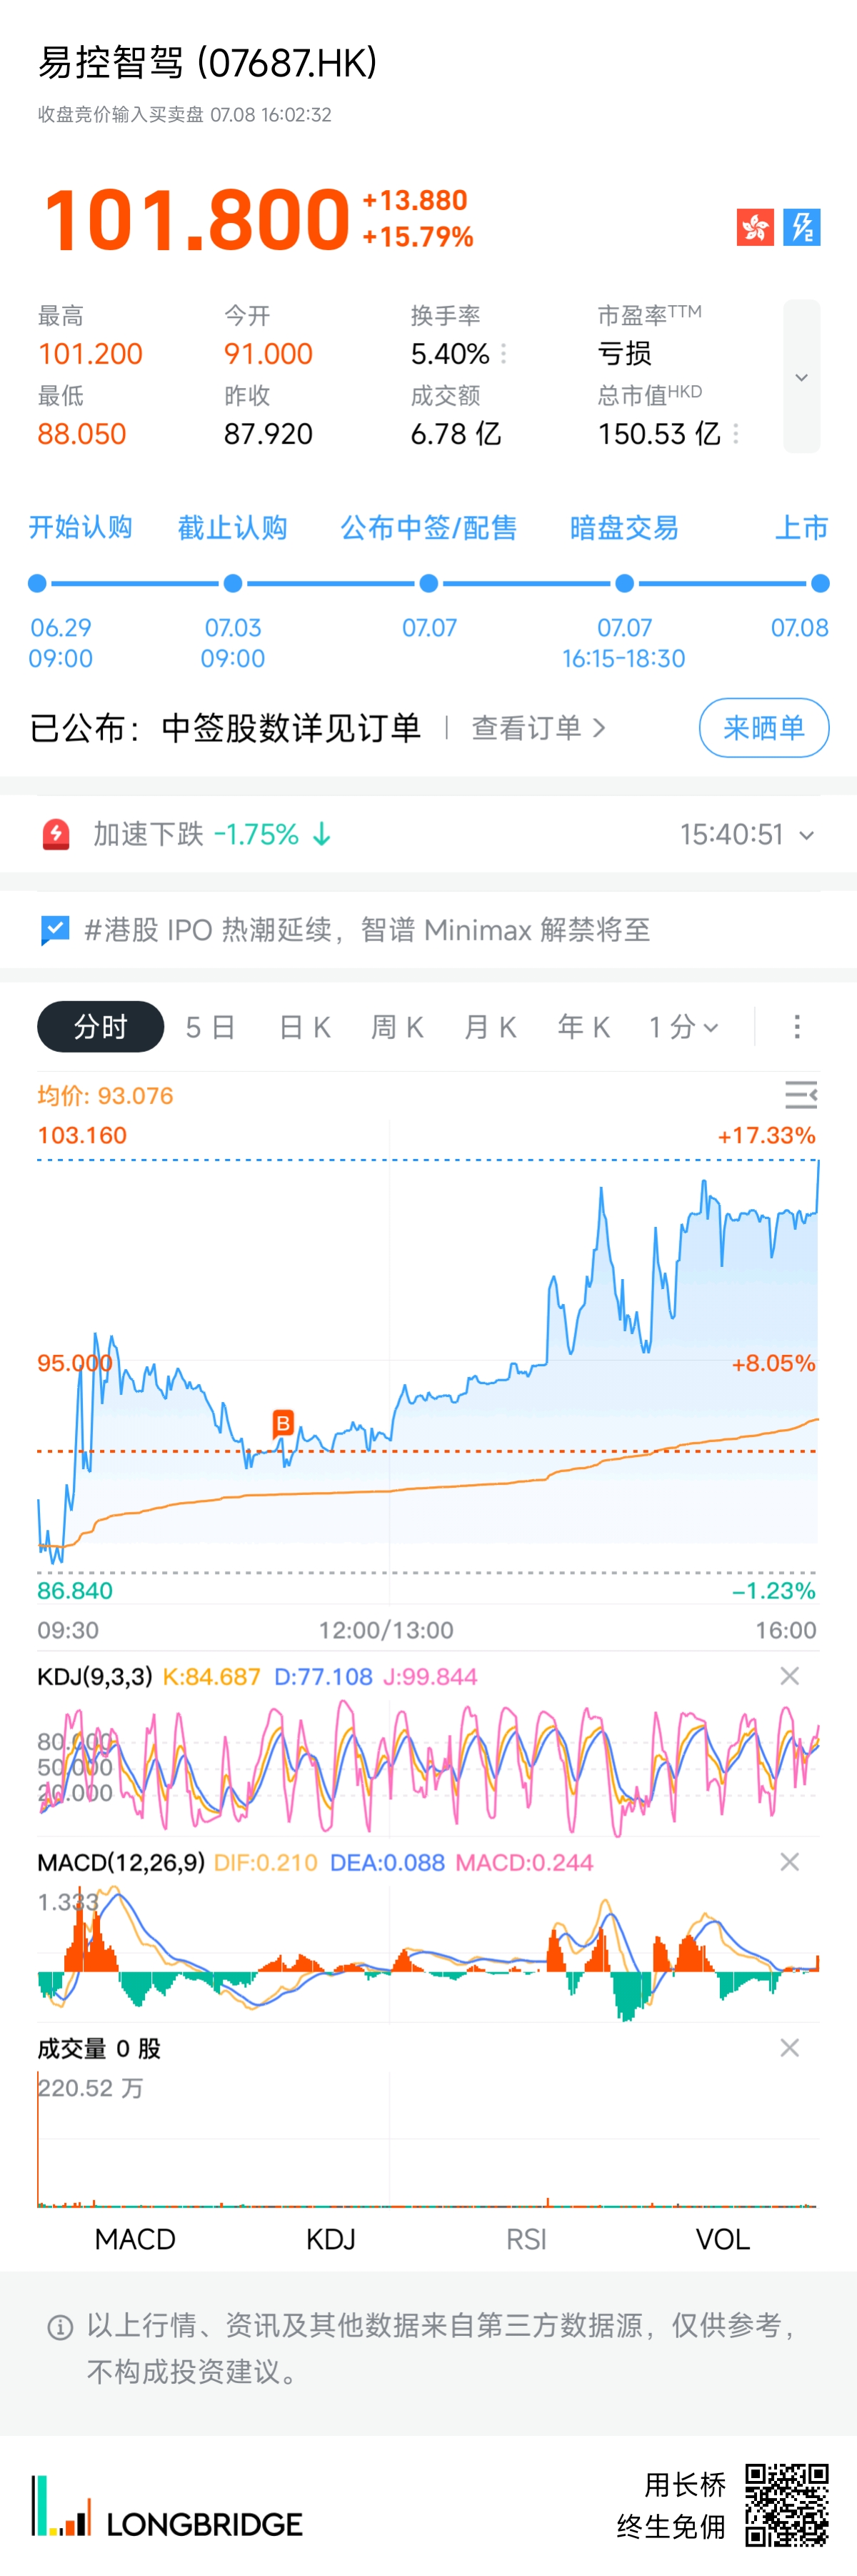Toggle the VOL indicator off
Viewport: 857px width, 2576px height.
point(722,2239)
